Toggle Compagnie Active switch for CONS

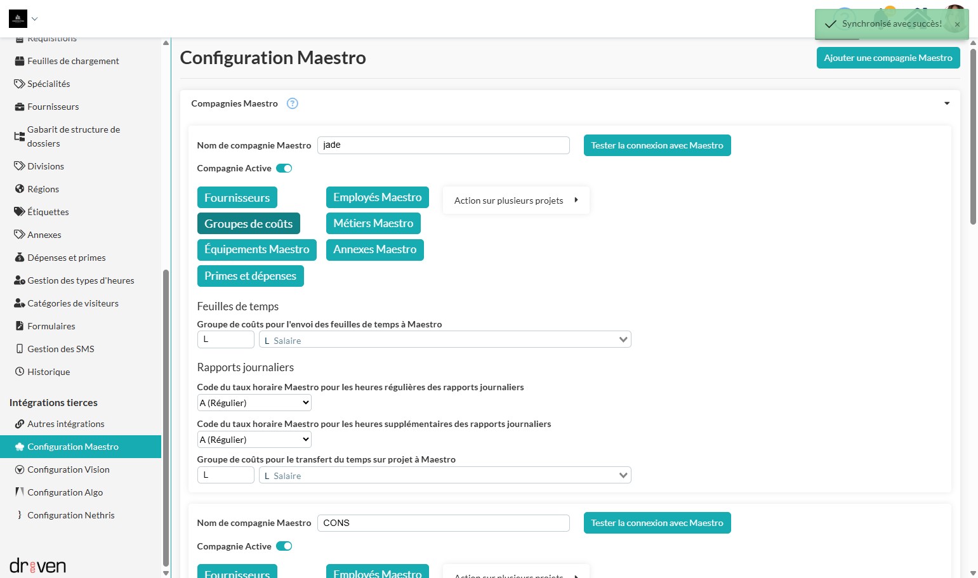[284, 546]
